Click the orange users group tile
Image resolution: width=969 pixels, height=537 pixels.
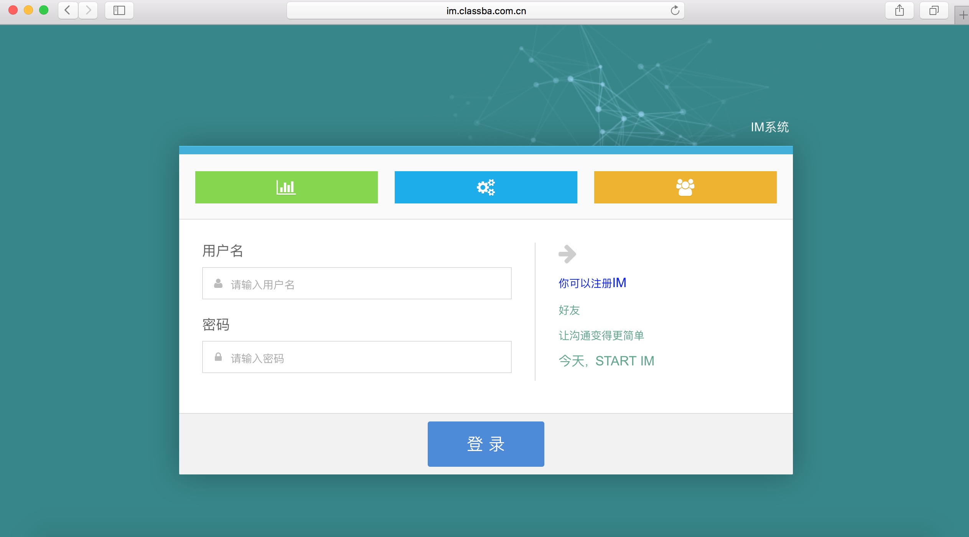pos(685,187)
